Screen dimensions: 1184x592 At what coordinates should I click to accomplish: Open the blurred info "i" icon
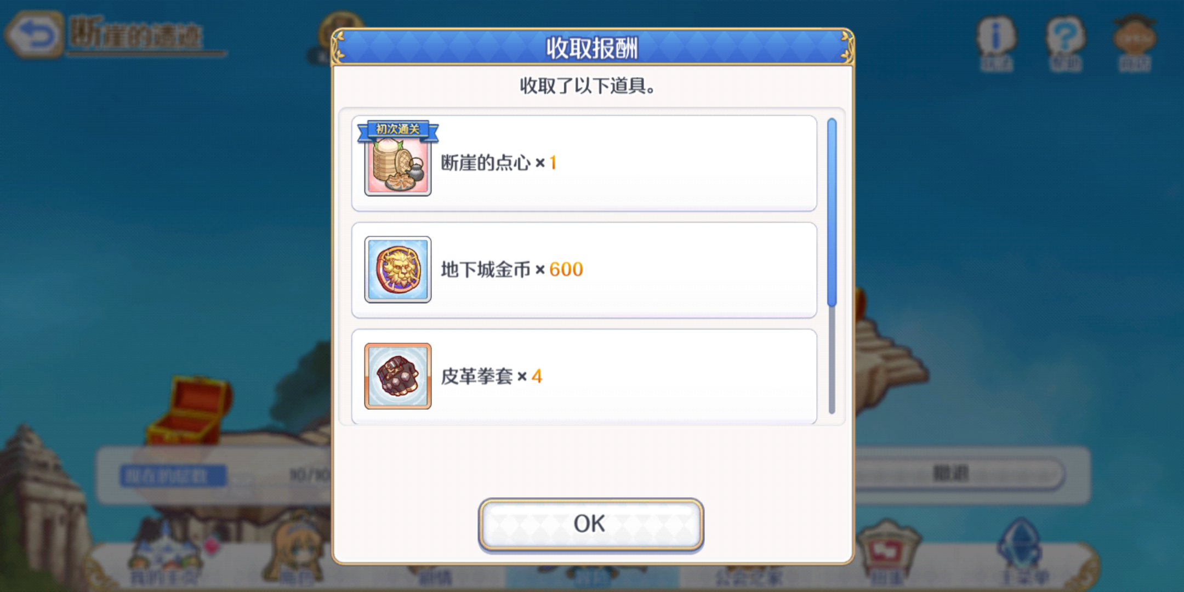997,43
